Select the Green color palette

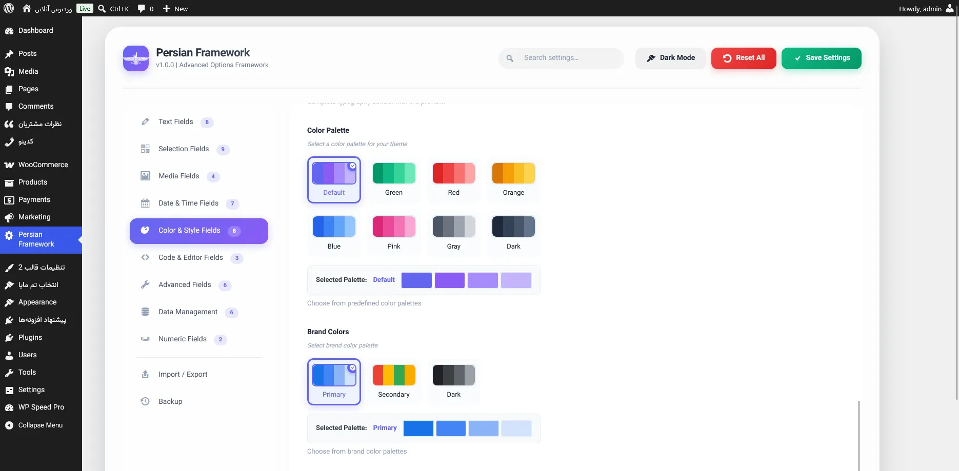394,180
